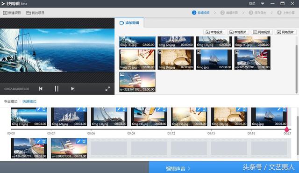Screen dimensions: 299x173
Task: Click edit pencil on timg (5).jpg clip
Action: point(199,109)
